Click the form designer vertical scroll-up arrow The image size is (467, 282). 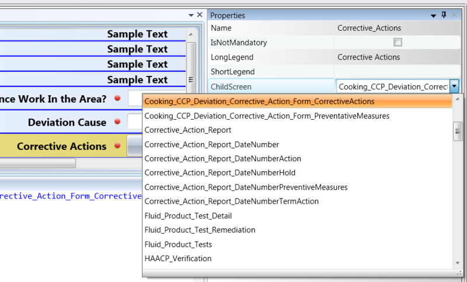[x=191, y=34]
